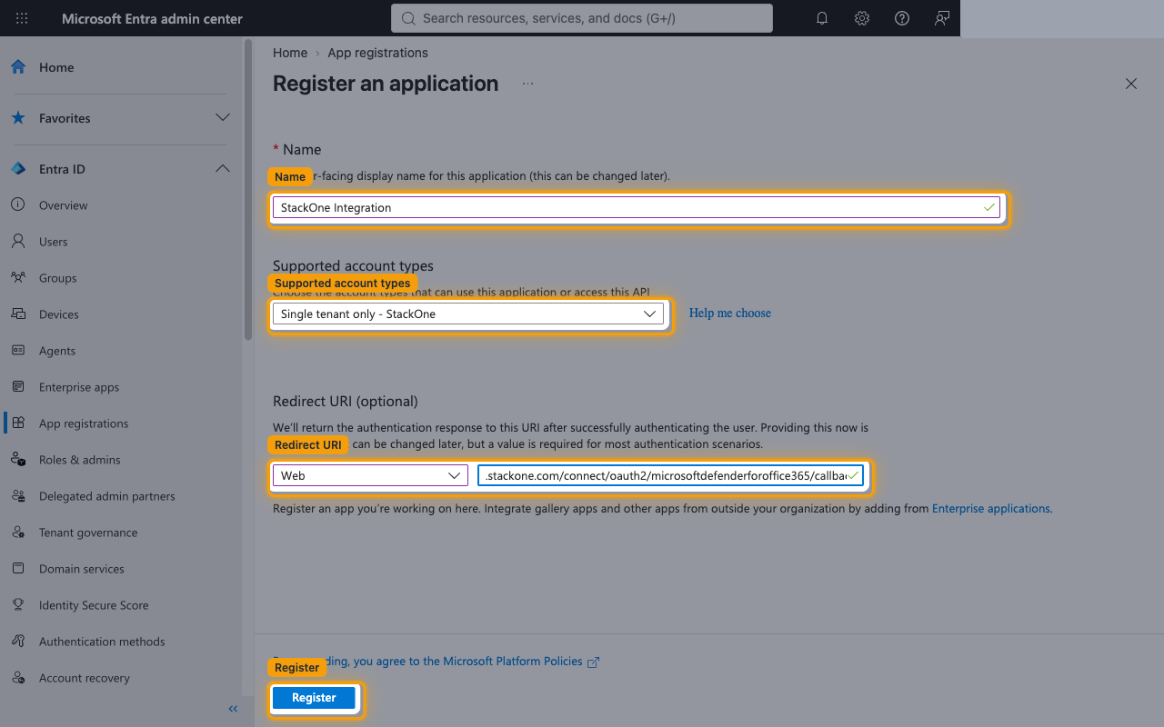Click the Home house icon in the sidebar

pos(18,67)
